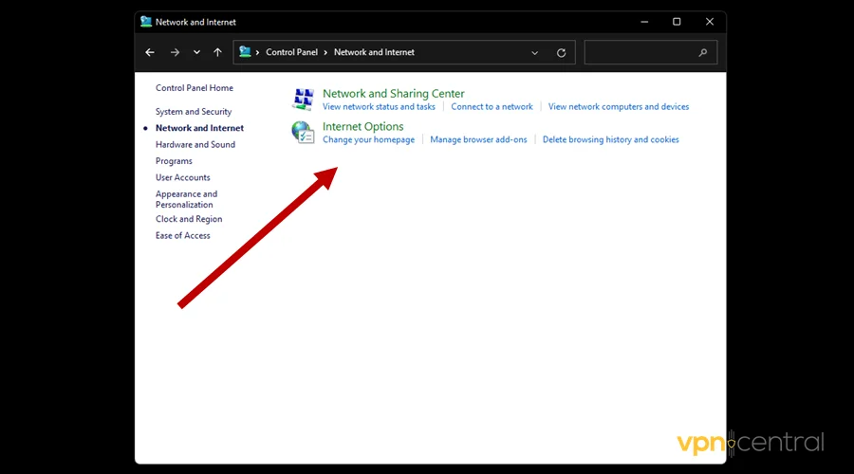Open Appearance and Personalization category
854x474 pixels.
(x=186, y=199)
